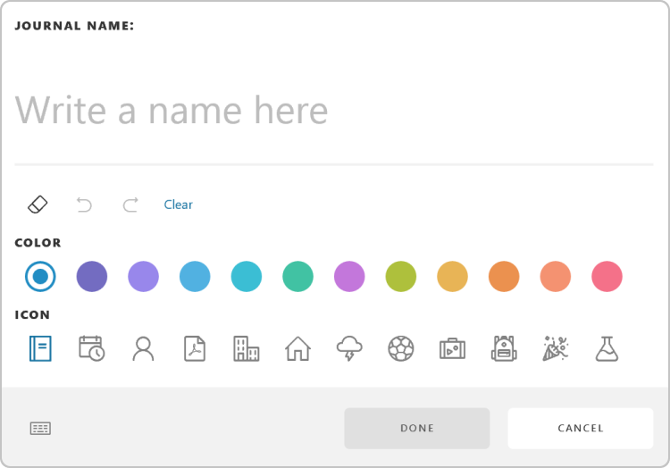Select the eraser tool
This screenshot has width=670, height=468.
coord(38,205)
